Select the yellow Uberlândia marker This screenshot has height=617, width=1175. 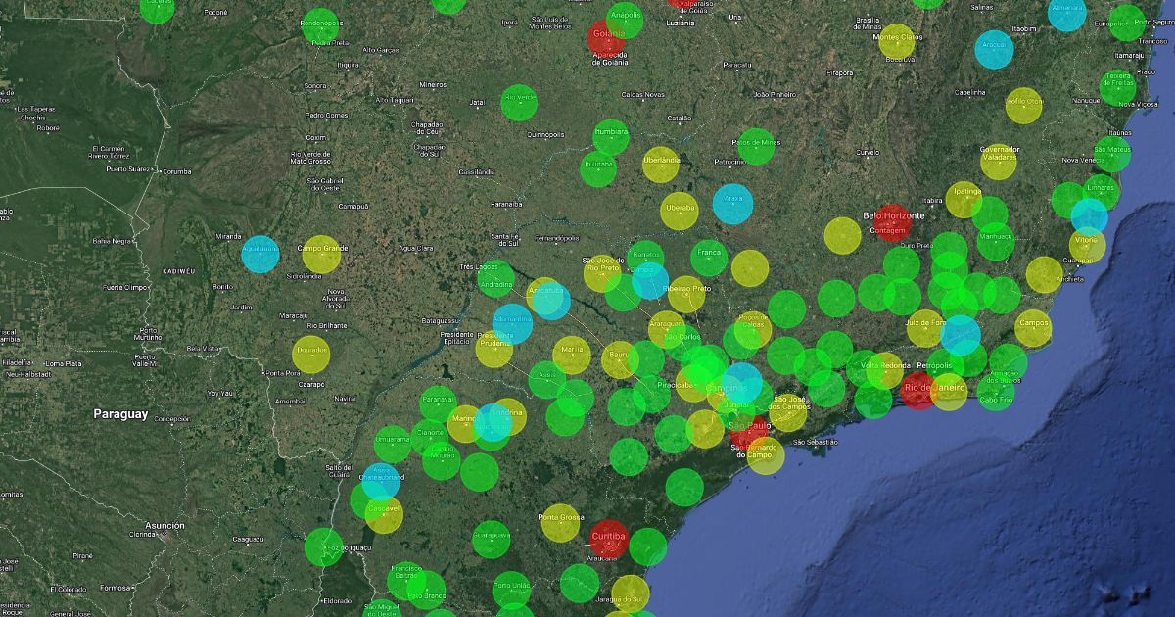[661, 164]
